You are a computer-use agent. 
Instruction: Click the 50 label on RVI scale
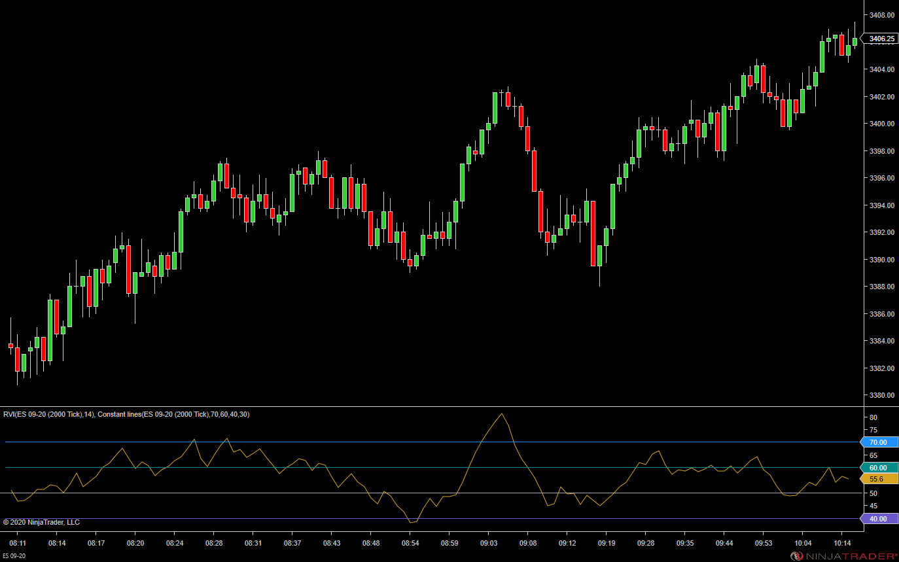click(873, 493)
